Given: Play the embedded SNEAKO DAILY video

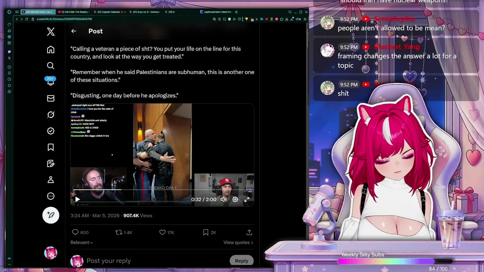Looking at the screenshot, I should pos(78,199).
